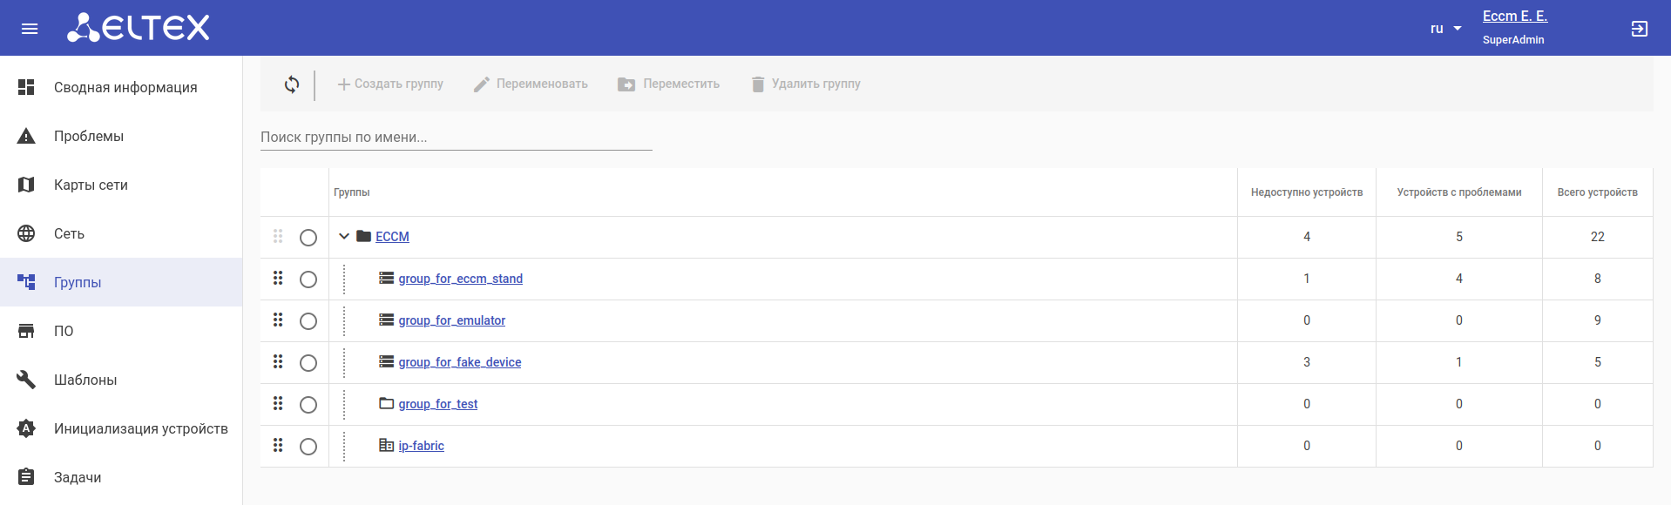This screenshot has height=505, width=1671.
Task: Go to Задачи section
Action: tap(78, 477)
